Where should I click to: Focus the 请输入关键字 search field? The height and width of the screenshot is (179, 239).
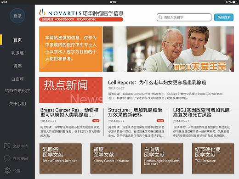[x=184, y=17]
